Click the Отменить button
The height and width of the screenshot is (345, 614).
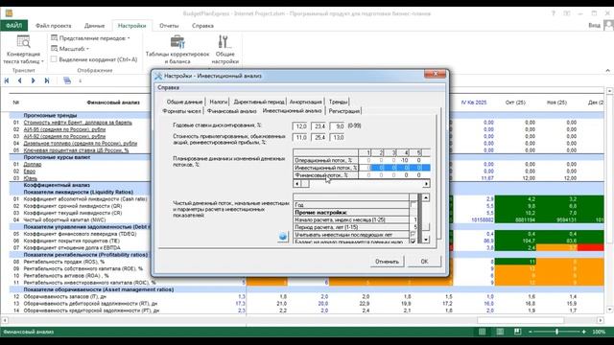coord(387,262)
